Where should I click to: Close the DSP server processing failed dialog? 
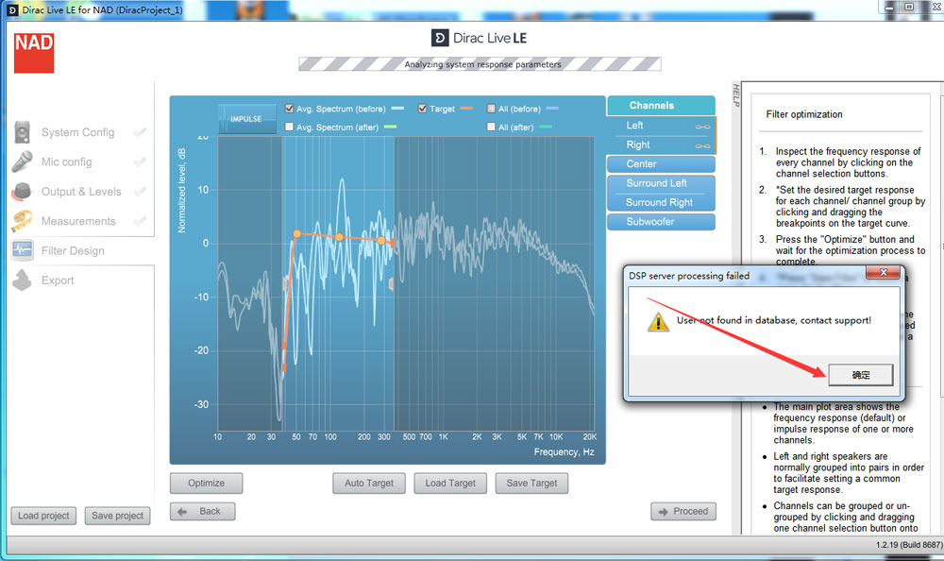[884, 273]
